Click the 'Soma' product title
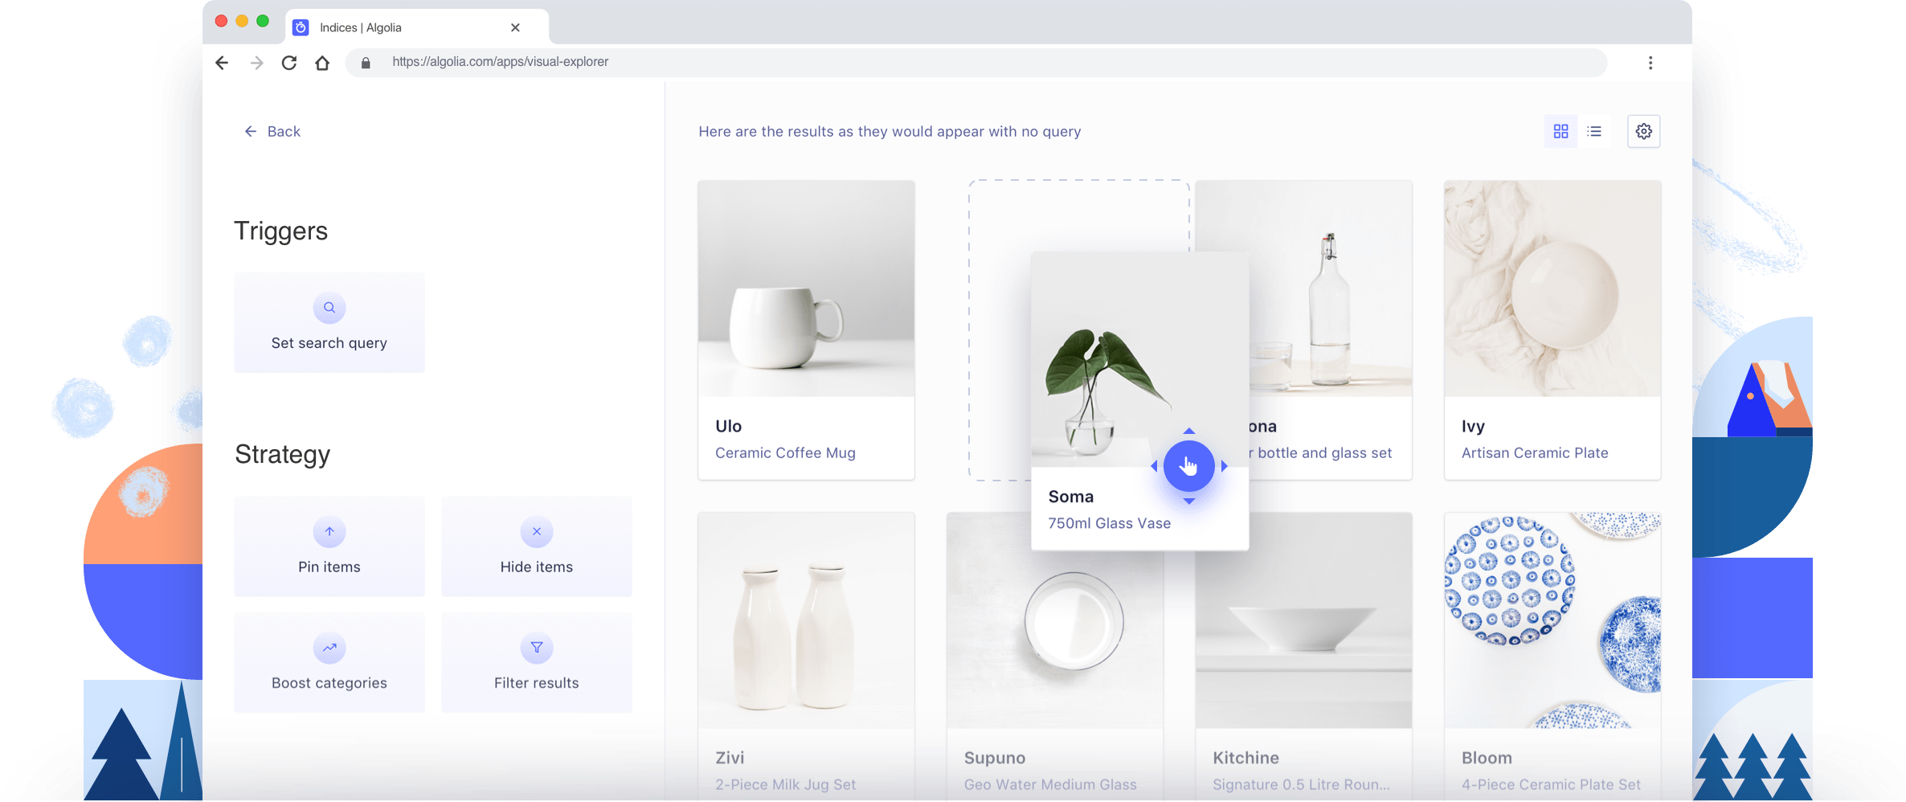The width and height of the screenshot is (1906, 802). point(1071,497)
